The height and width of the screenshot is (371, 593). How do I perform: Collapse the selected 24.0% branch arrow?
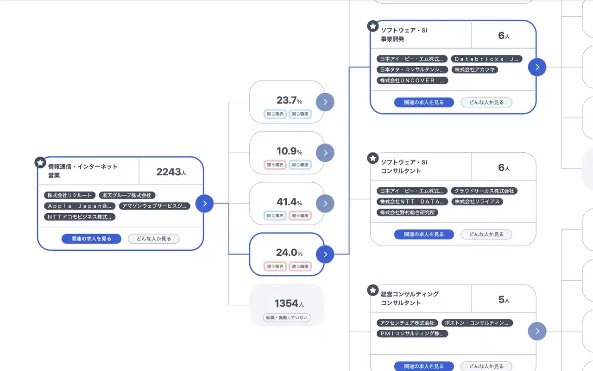[325, 254]
